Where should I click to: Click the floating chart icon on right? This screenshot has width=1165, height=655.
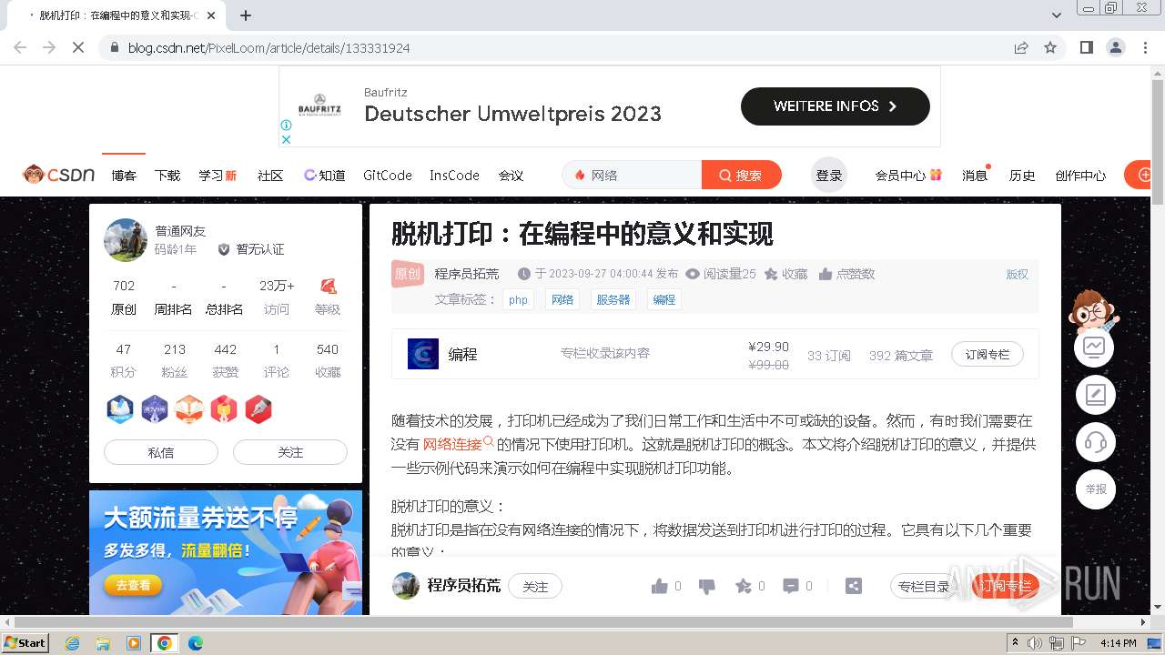pos(1094,347)
